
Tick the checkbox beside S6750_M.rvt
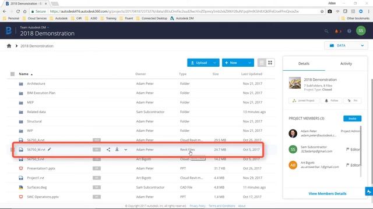(x=13, y=150)
